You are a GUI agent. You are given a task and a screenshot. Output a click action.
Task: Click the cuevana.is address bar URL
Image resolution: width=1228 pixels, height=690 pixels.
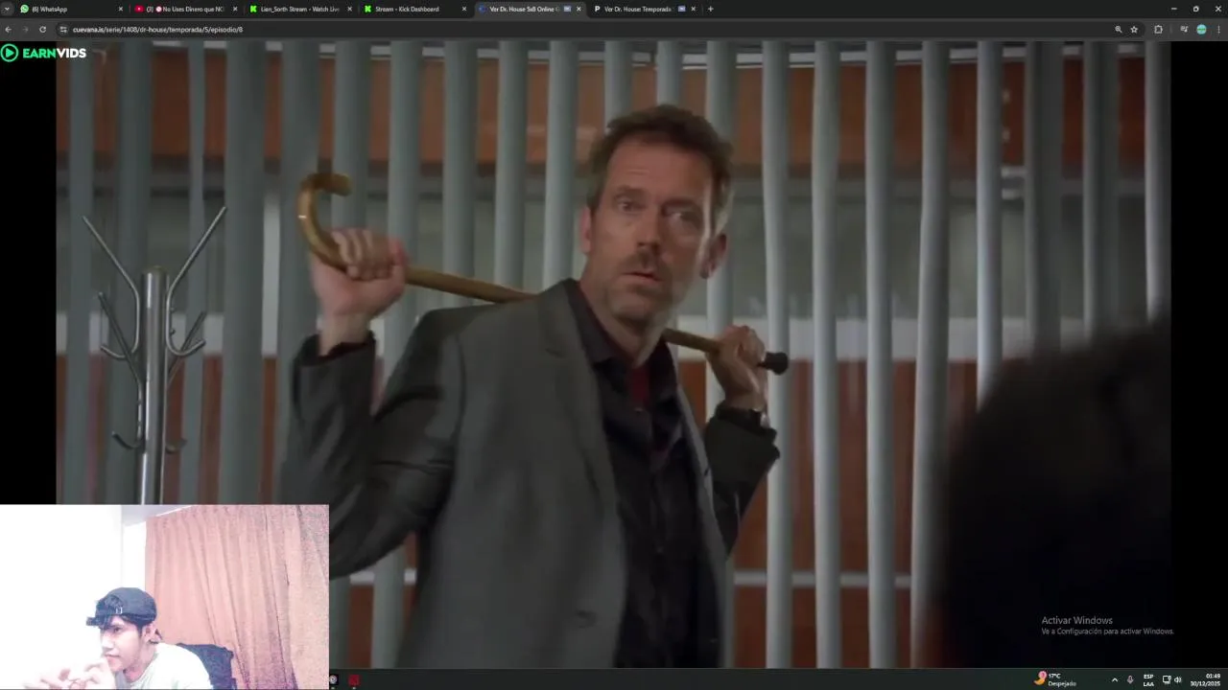157,30
